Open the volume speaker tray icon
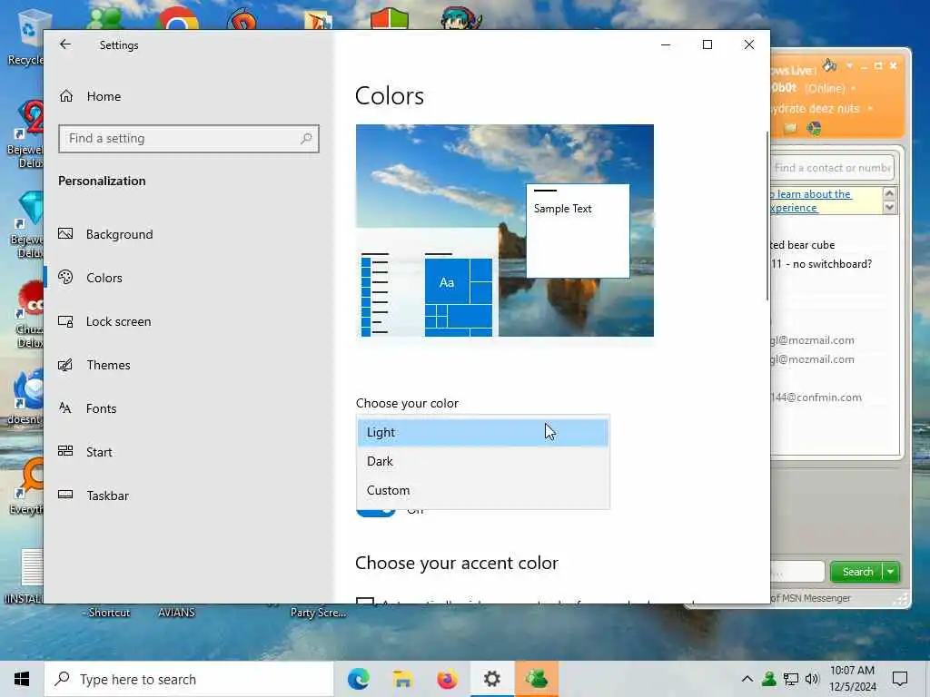This screenshot has width=930, height=697. point(812,679)
